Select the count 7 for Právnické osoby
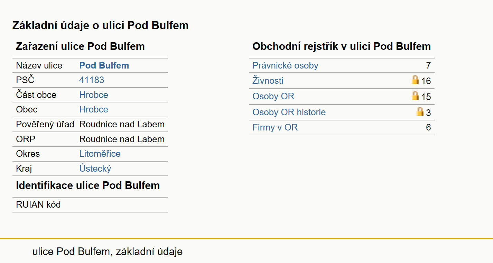Image resolution: width=493 pixels, height=263 pixels. point(428,65)
